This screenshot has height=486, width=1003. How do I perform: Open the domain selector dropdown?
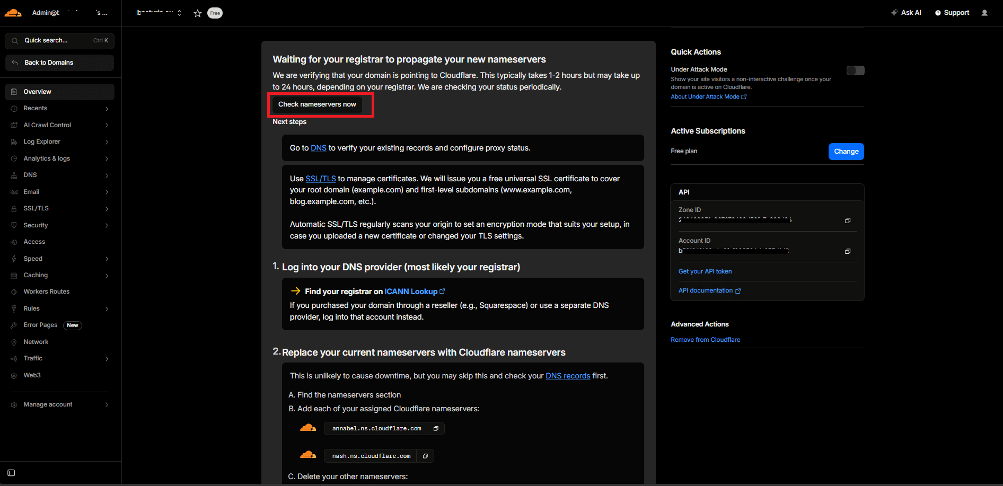[x=159, y=13]
